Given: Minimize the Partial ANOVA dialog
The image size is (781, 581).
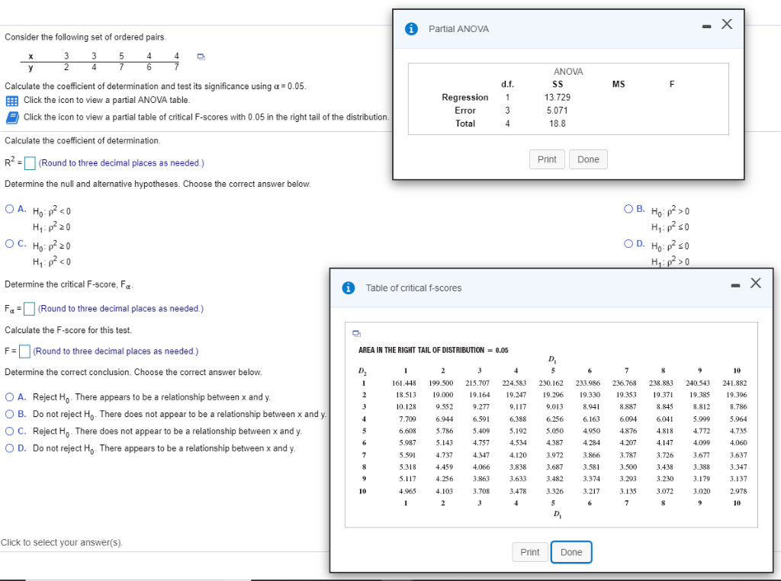Looking at the screenshot, I should pyautogui.click(x=708, y=25).
